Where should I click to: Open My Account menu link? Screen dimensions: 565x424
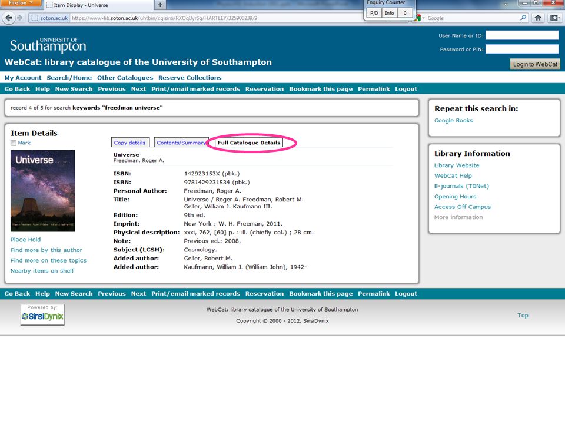[23, 78]
